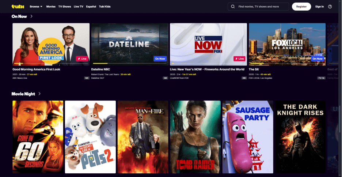Go to Movies section
This screenshot has height=177, width=342.
tap(51, 7)
